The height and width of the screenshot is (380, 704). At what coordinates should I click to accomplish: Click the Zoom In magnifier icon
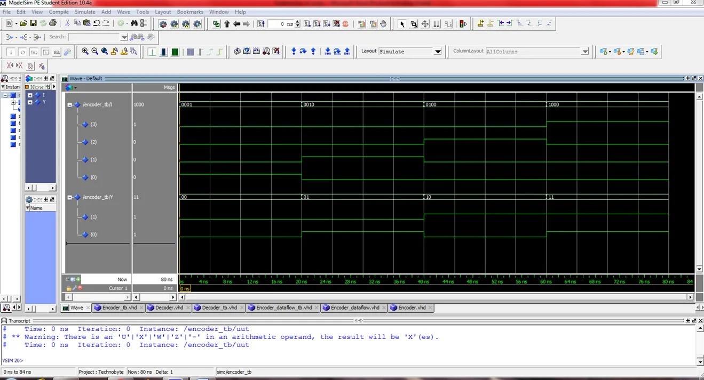coord(85,52)
